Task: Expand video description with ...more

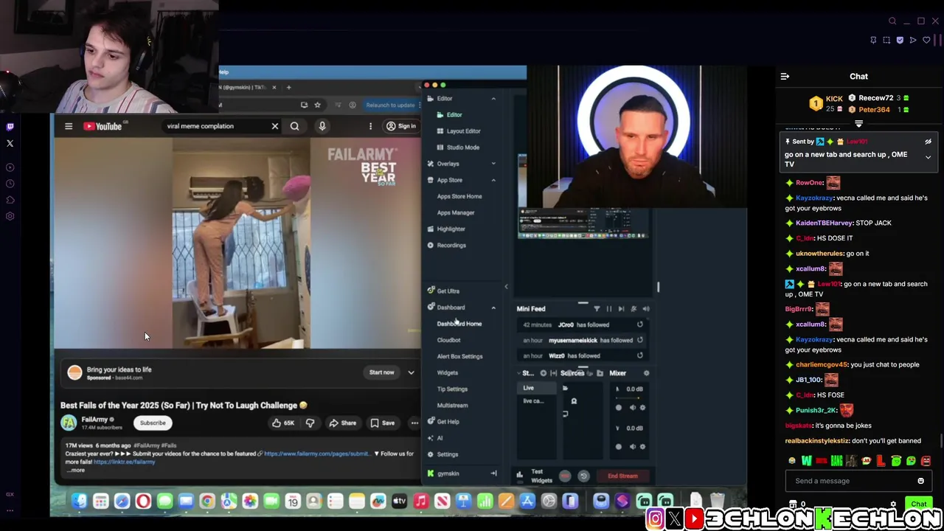Action: (x=75, y=470)
